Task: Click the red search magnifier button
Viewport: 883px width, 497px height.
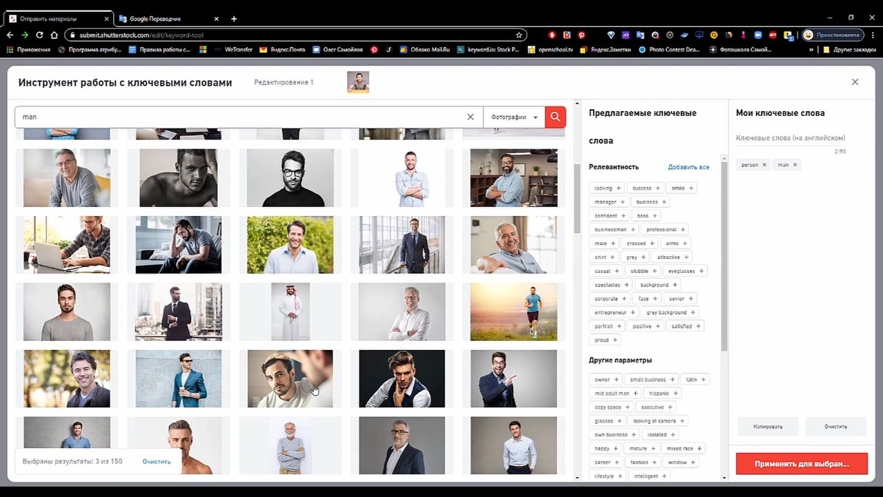Action: pos(555,117)
